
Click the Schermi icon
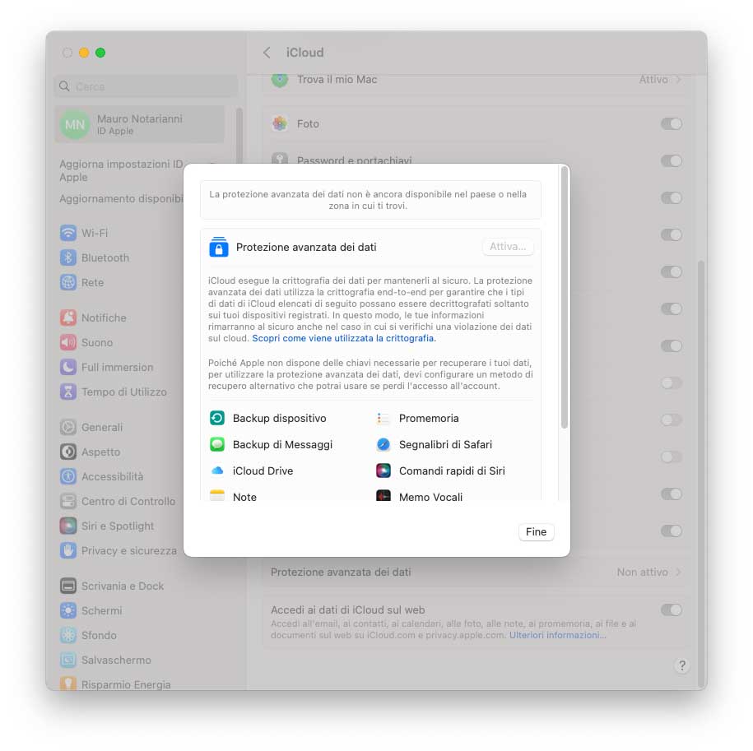click(68, 611)
